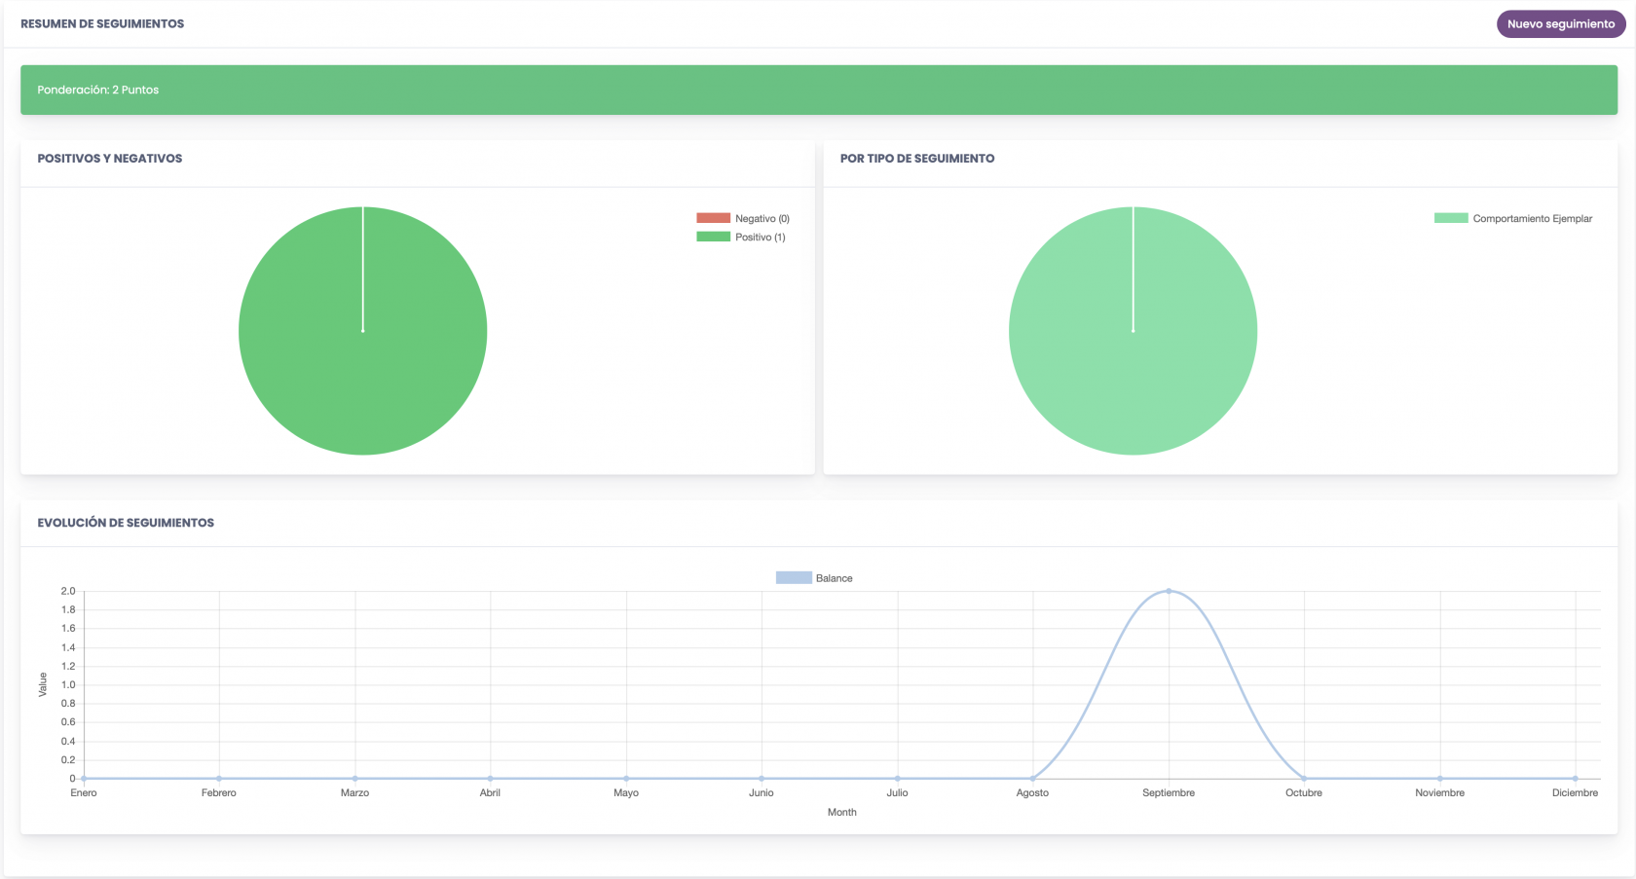Click the blue Balance legend swatch

pos(794,578)
